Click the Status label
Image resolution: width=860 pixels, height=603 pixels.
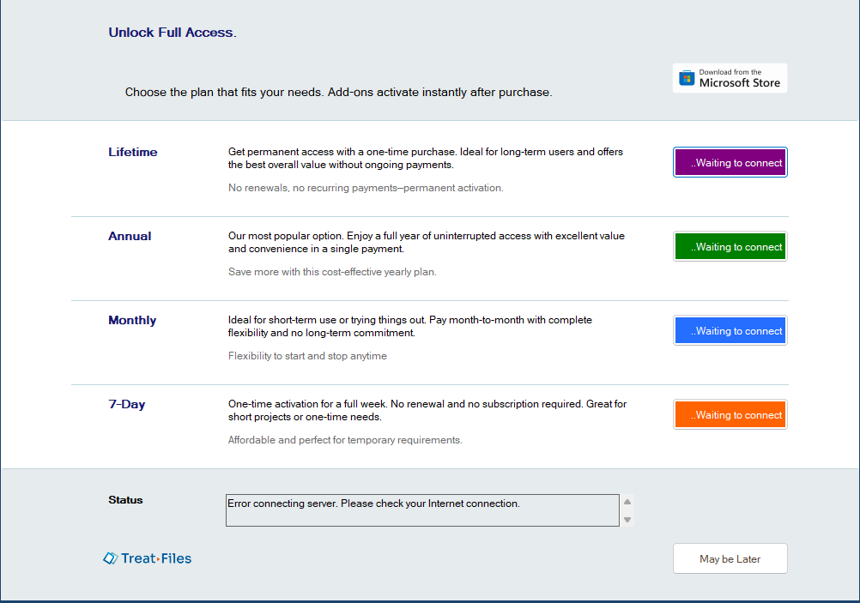tap(125, 500)
